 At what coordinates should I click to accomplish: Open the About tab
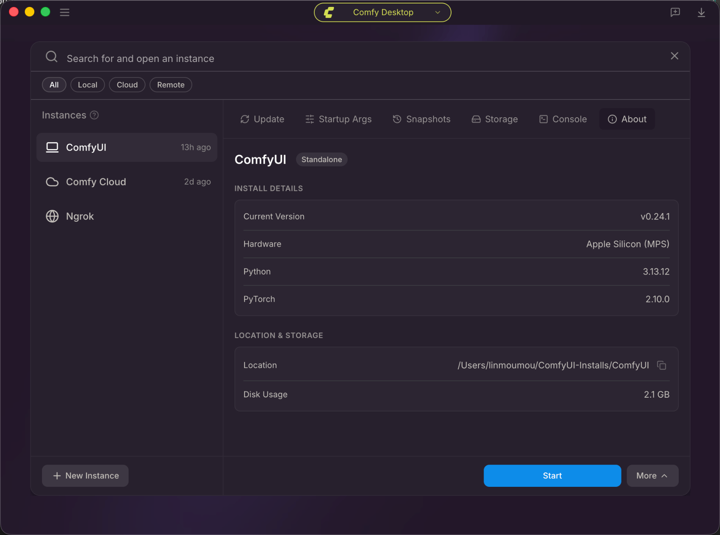point(627,119)
